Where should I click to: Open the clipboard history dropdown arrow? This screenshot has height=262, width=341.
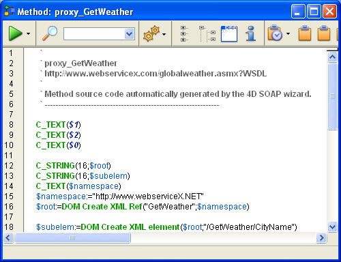click(x=288, y=34)
